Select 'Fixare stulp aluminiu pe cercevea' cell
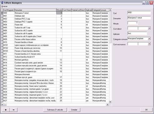Screen dimensions: 154x114 click(35, 48)
